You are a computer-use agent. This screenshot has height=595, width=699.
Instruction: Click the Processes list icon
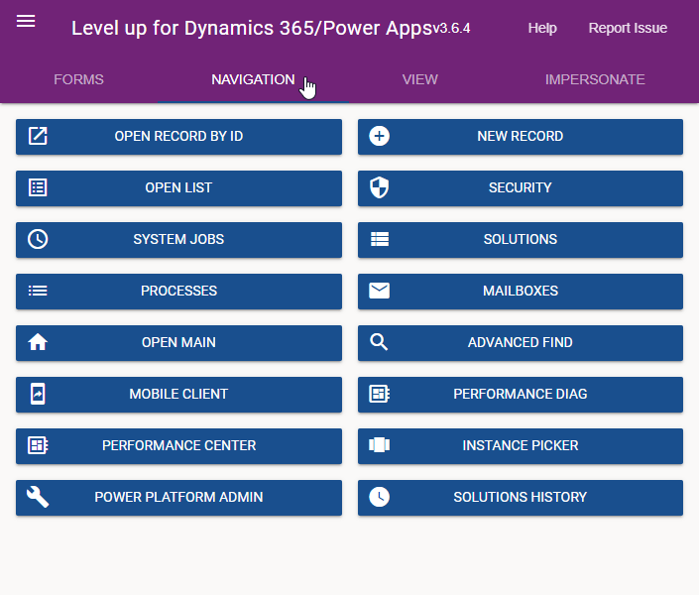point(38,291)
